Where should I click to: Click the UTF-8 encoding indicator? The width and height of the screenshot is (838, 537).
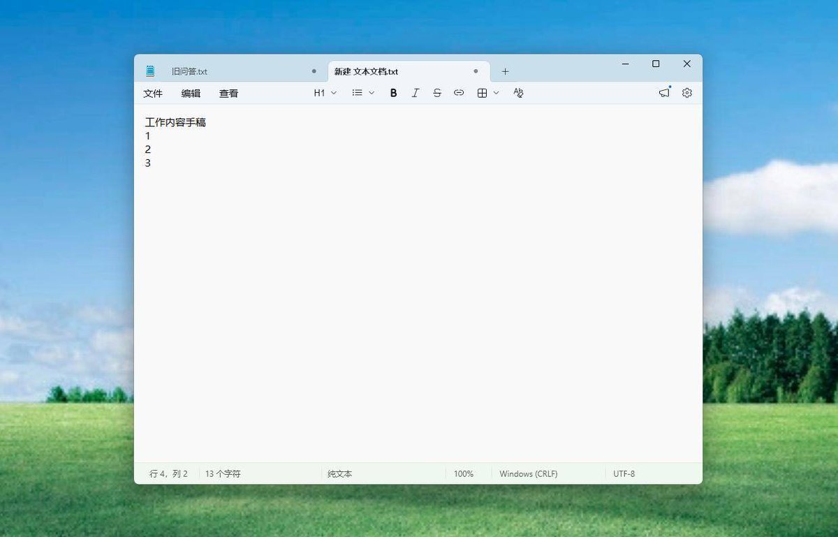(x=624, y=473)
